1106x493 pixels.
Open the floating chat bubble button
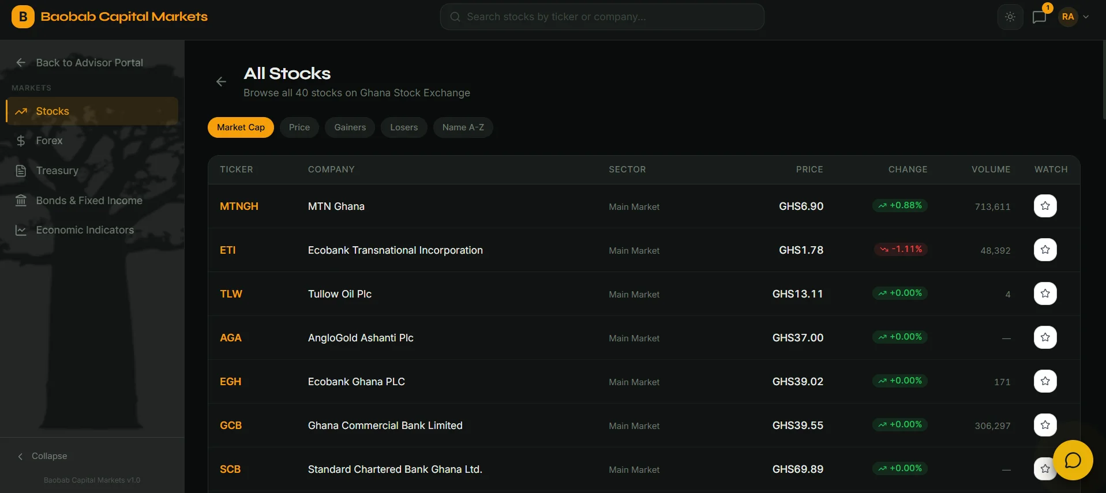coord(1073,460)
